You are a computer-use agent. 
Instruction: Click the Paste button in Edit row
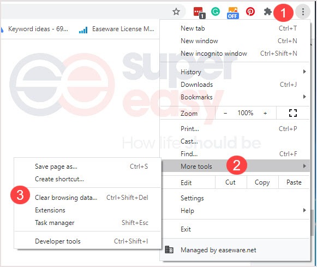point(294,182)
